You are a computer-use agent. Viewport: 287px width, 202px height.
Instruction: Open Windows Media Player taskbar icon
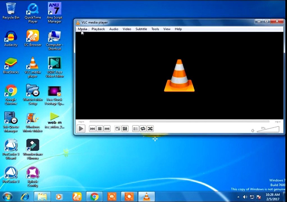coord(59,197)
